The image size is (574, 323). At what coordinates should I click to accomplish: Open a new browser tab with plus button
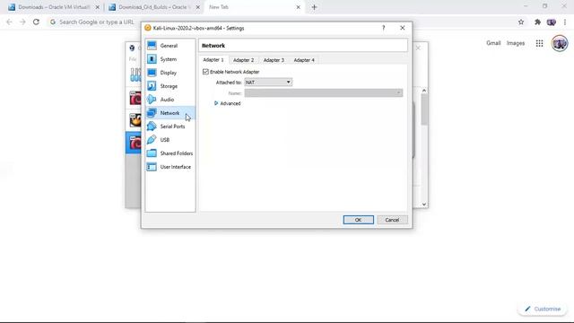(314, 7)
